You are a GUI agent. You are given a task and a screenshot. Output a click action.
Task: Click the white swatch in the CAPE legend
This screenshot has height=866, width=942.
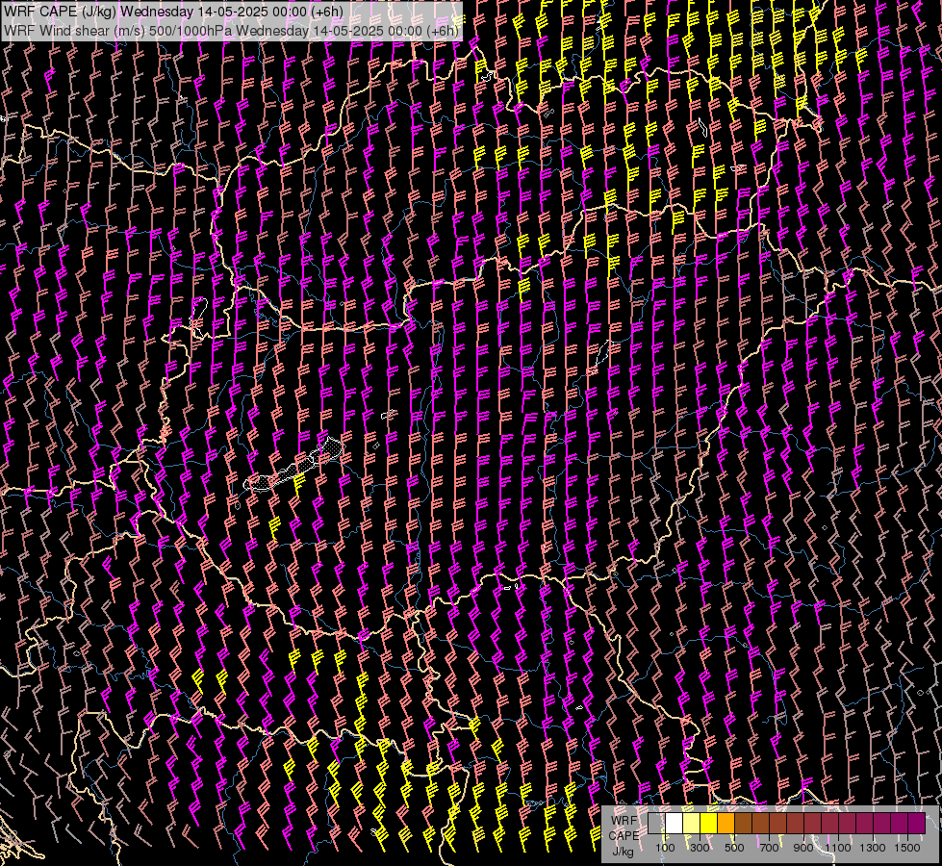pos(675,823)
